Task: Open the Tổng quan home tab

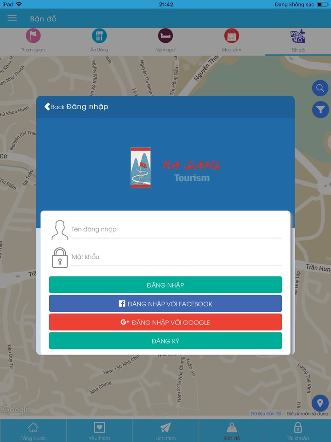Action: tap(33, 431)
